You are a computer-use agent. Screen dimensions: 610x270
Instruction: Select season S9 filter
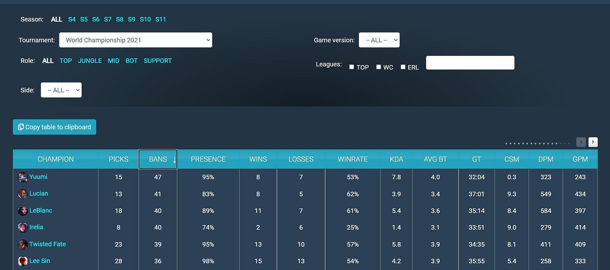pyautogui.click(x=132, y=19)
